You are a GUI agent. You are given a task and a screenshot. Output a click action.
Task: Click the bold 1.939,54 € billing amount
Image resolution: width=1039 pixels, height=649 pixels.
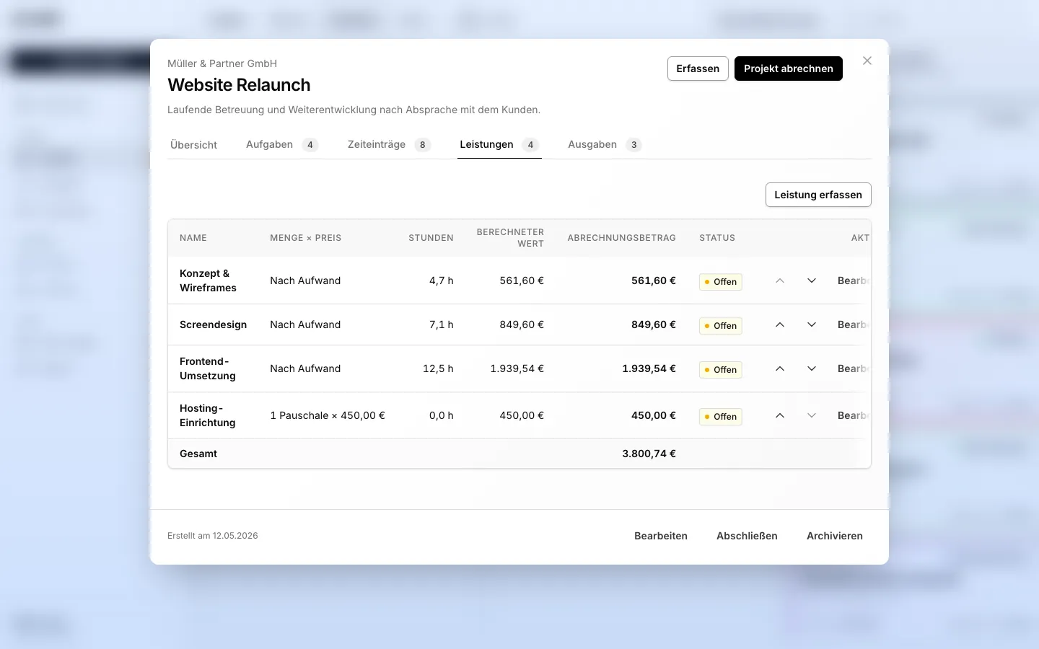pyautogui.click(x=649, y=368)
